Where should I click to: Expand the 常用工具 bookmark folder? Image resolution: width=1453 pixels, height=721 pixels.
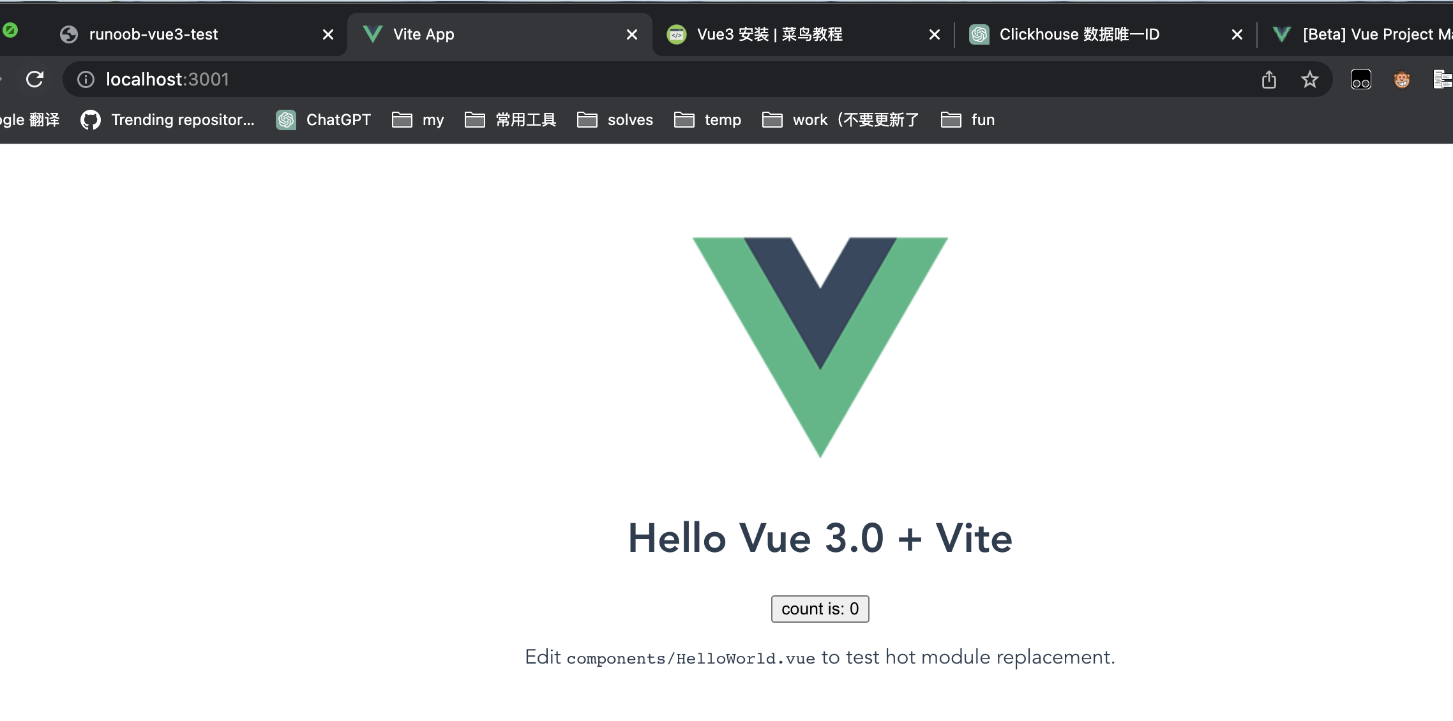511,120
